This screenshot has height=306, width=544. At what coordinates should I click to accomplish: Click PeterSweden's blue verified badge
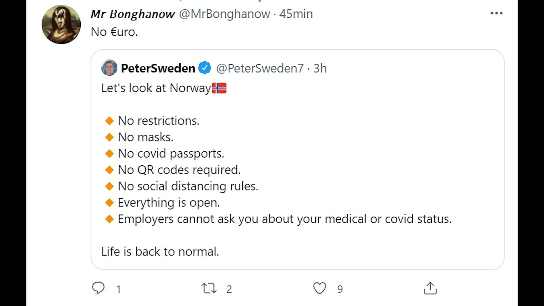click(x=205, y=68)
